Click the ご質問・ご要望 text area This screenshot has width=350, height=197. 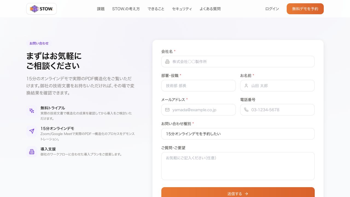click(238, 166)
